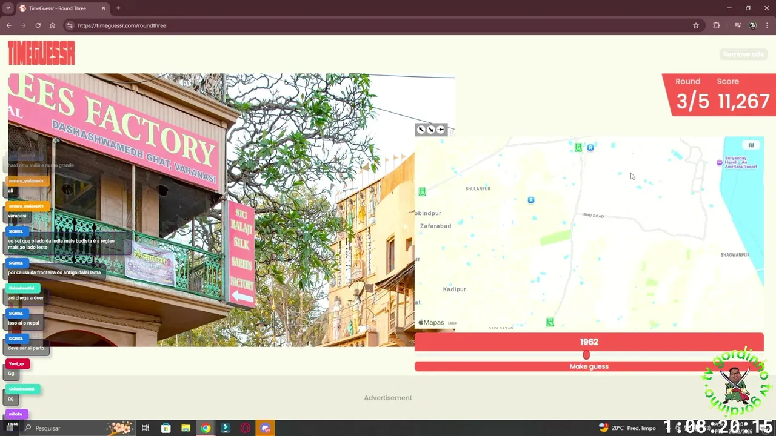Click the green highway shield at map bottom

(x=550, y=322)
